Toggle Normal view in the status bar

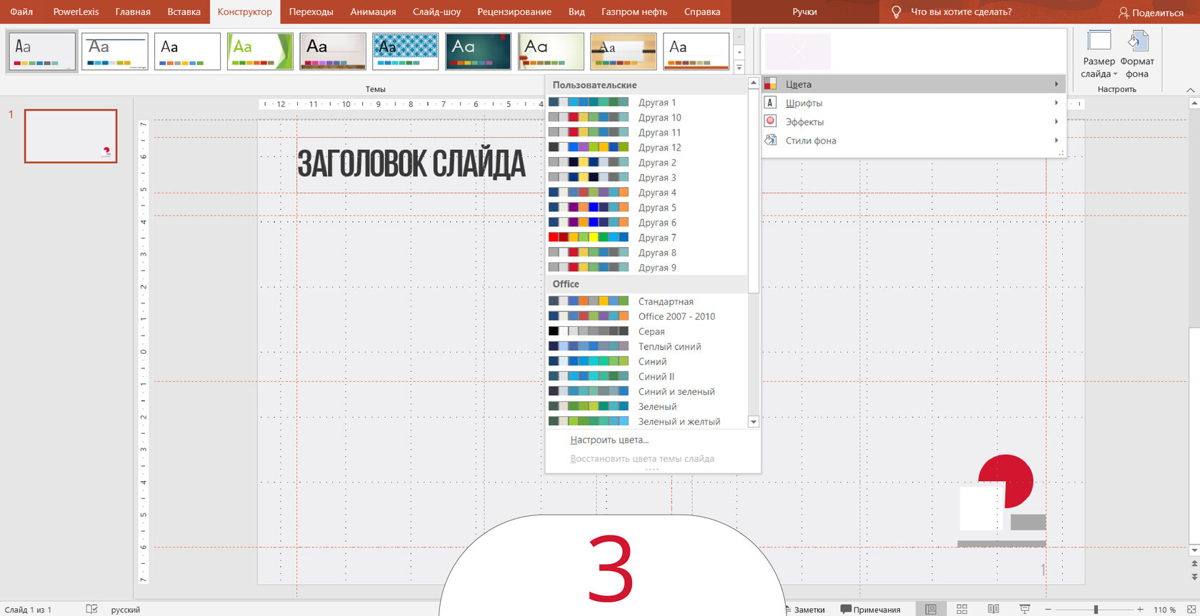(931, 609)
